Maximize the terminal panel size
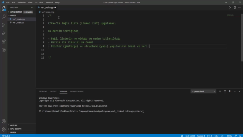Image resolution: width=243 pixels, height=137 pixels. (x=235, y=91)
